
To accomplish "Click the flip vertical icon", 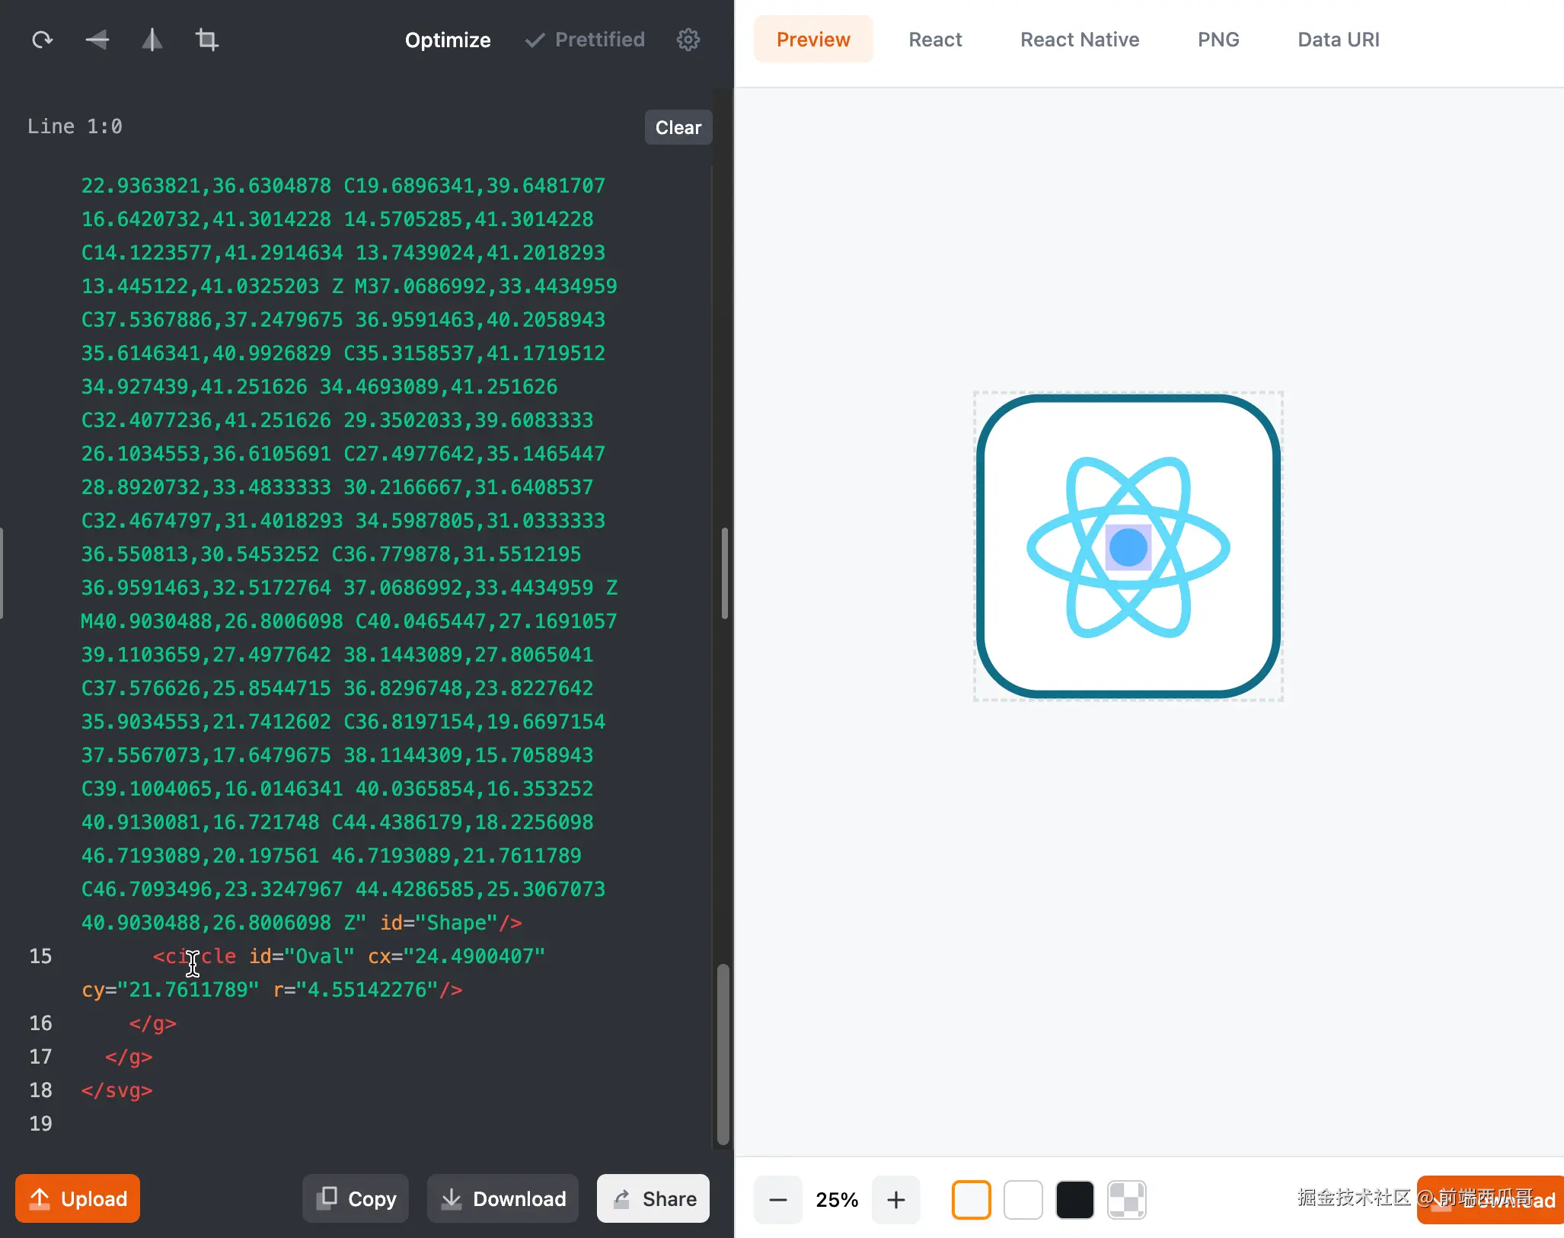I will click(97, 40).
